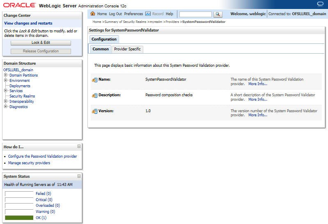The image size is (328, 224).
Task: Expand Services tree node
Action: 6,91
